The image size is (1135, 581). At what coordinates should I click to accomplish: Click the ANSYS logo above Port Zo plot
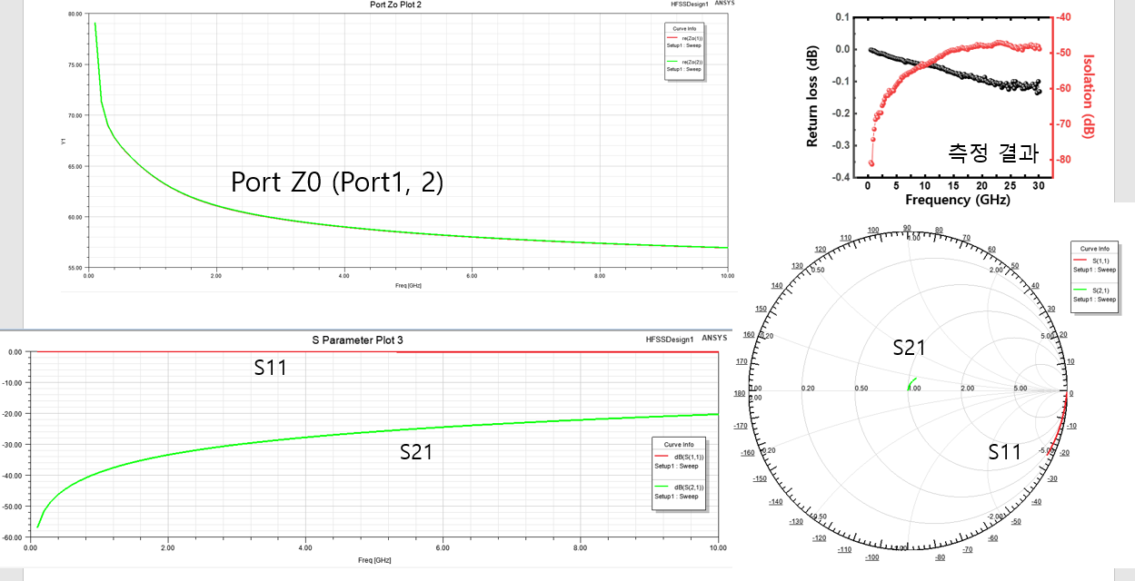point(724,4)
